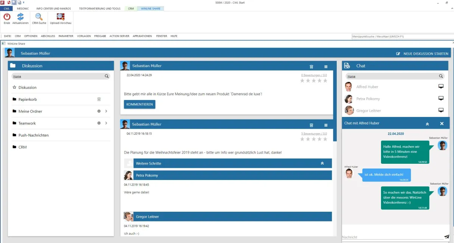Collapse the chat with Alfred Huber
Screen dimensions: 454x243
pyautogui.click(x=427, y=123)
